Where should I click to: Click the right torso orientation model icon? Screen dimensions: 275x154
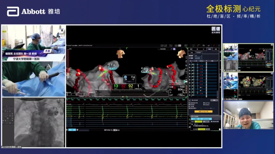(181, 54)
